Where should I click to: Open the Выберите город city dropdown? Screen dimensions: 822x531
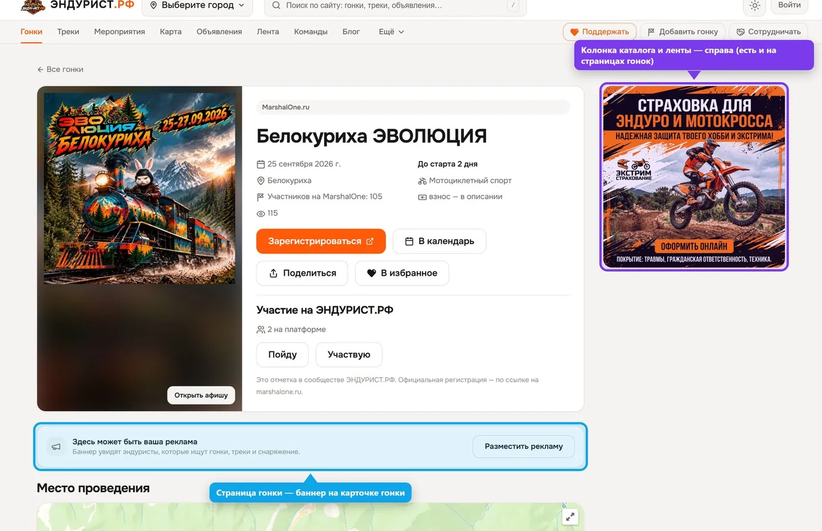coord(197,6)
